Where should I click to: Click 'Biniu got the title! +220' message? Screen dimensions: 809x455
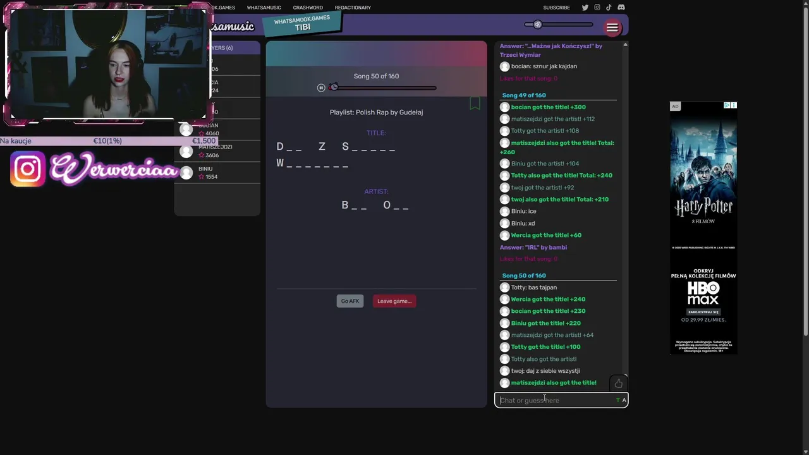tap(545, 323)
